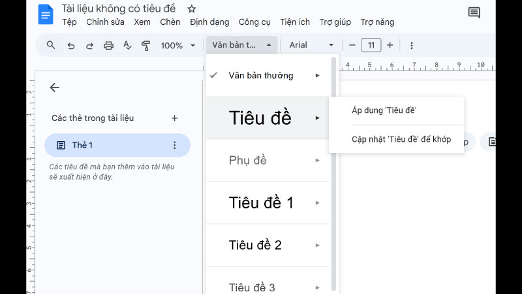Open the Xem menu
522x294 pixels.
pyautogui.click(x=142, y=22)
